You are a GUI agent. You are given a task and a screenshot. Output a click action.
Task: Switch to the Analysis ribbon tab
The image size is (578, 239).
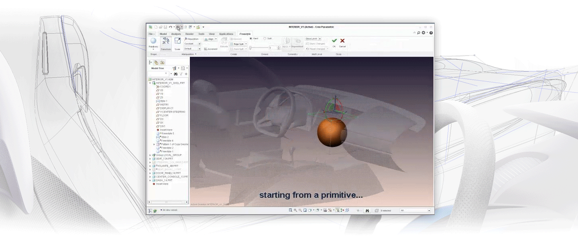click(176, 34)
